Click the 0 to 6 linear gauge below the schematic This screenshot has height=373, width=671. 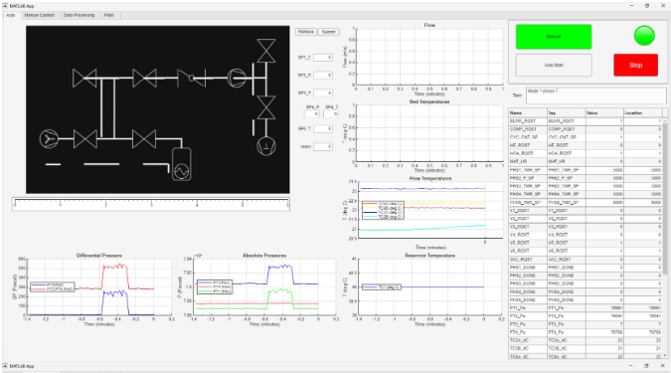(x=151, y=204)
